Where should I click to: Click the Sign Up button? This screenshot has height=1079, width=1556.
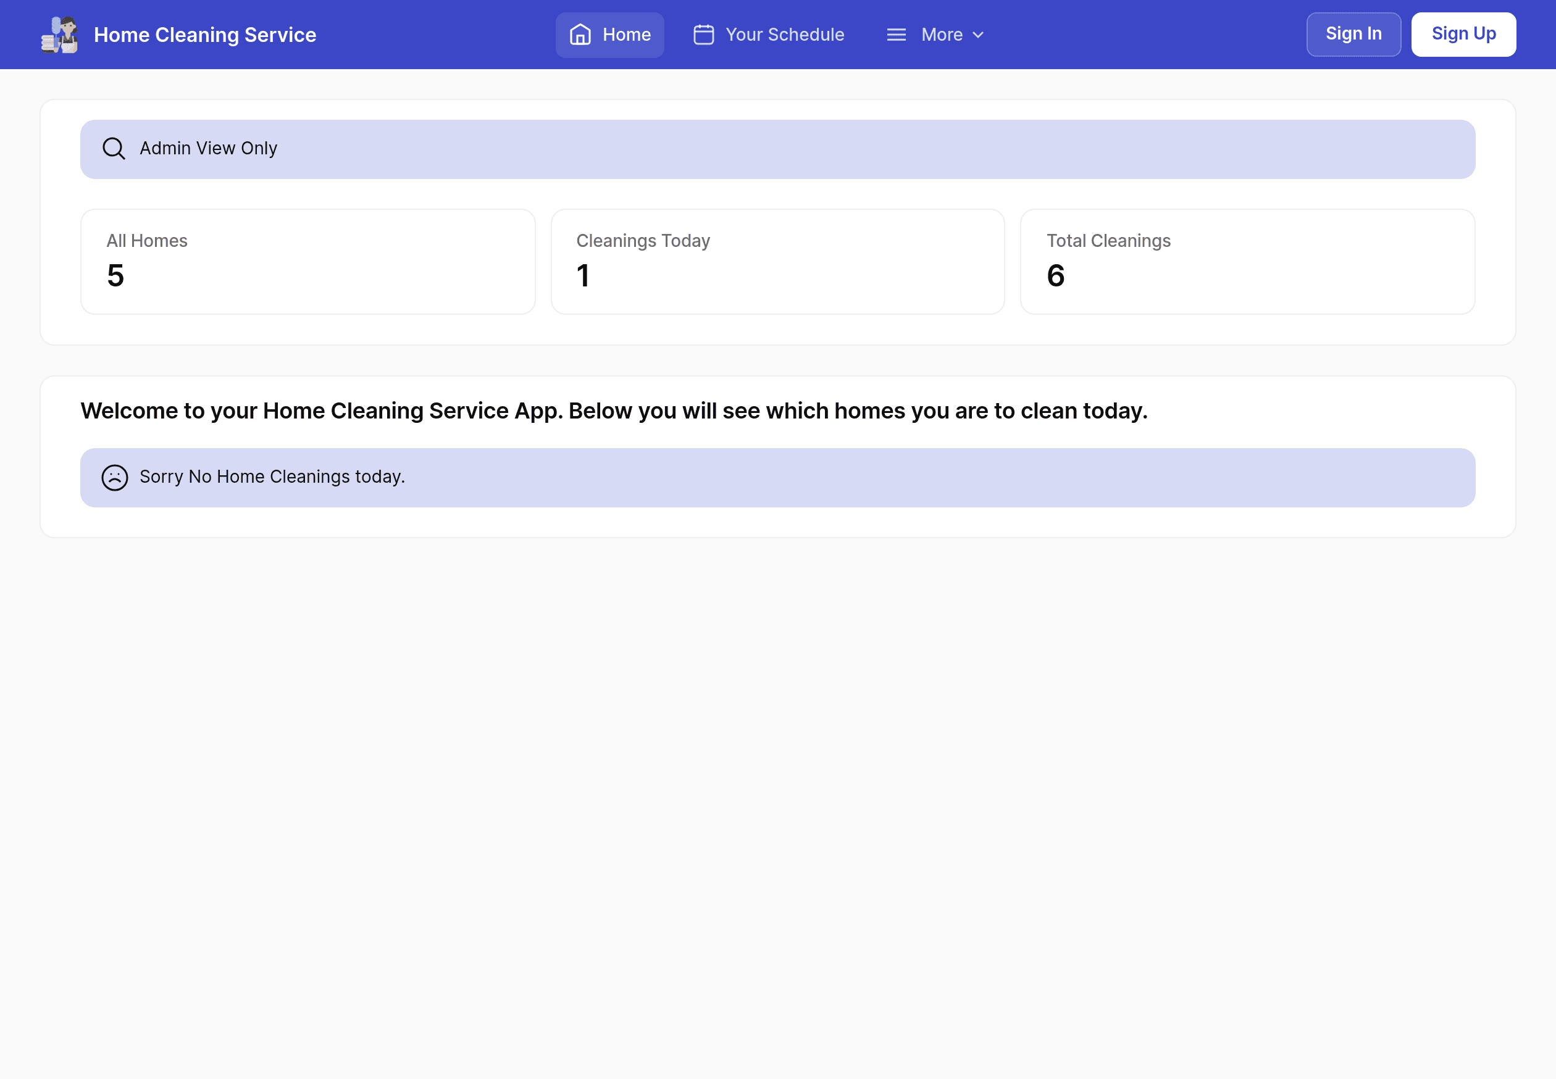tap(1464, 35)
